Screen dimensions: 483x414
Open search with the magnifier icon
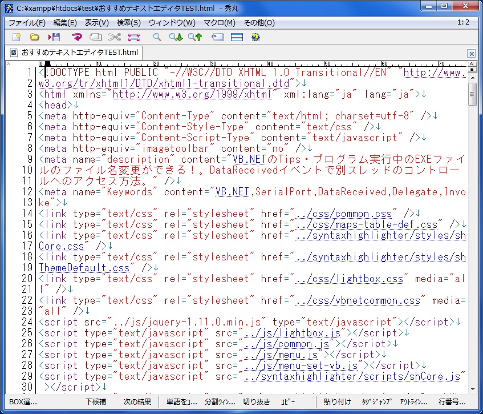tap(157, 37)
